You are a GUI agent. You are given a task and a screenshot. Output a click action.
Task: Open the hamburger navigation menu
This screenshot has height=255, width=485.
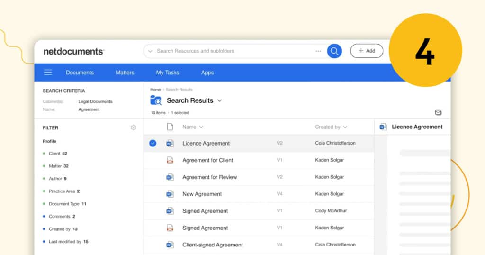[48, 73]
